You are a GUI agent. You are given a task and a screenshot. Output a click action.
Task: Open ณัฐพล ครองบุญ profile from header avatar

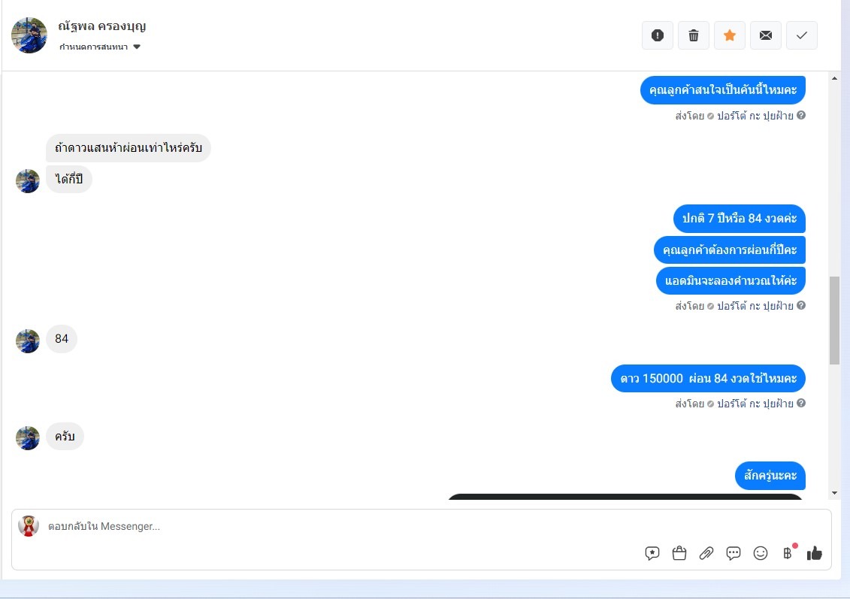pos(29,35)
